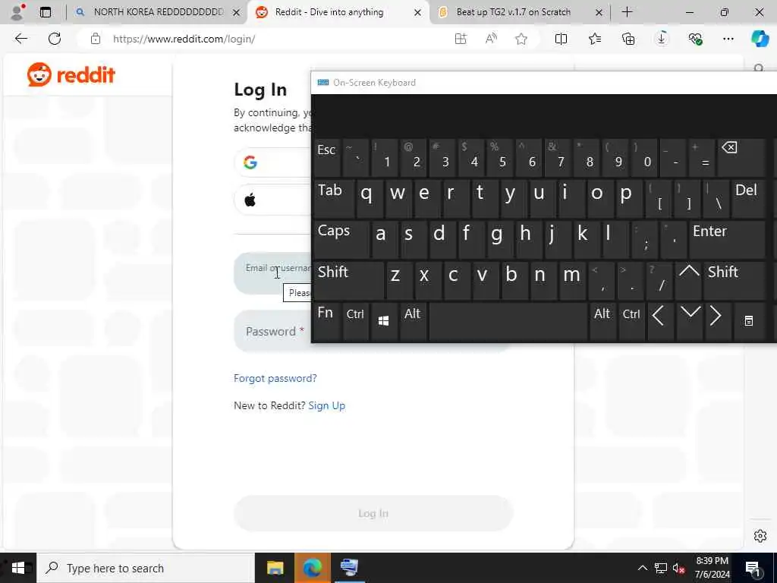Open Microsoft Edge taskbar icon
This screenshot has width=777, height=583.
click(x=312, y=568)
